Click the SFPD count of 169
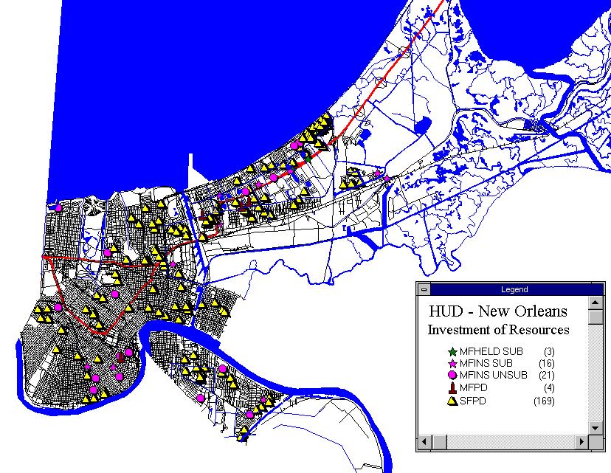This screenshot has height=473, width=611. pyautogui.click(x=544, y=401)
